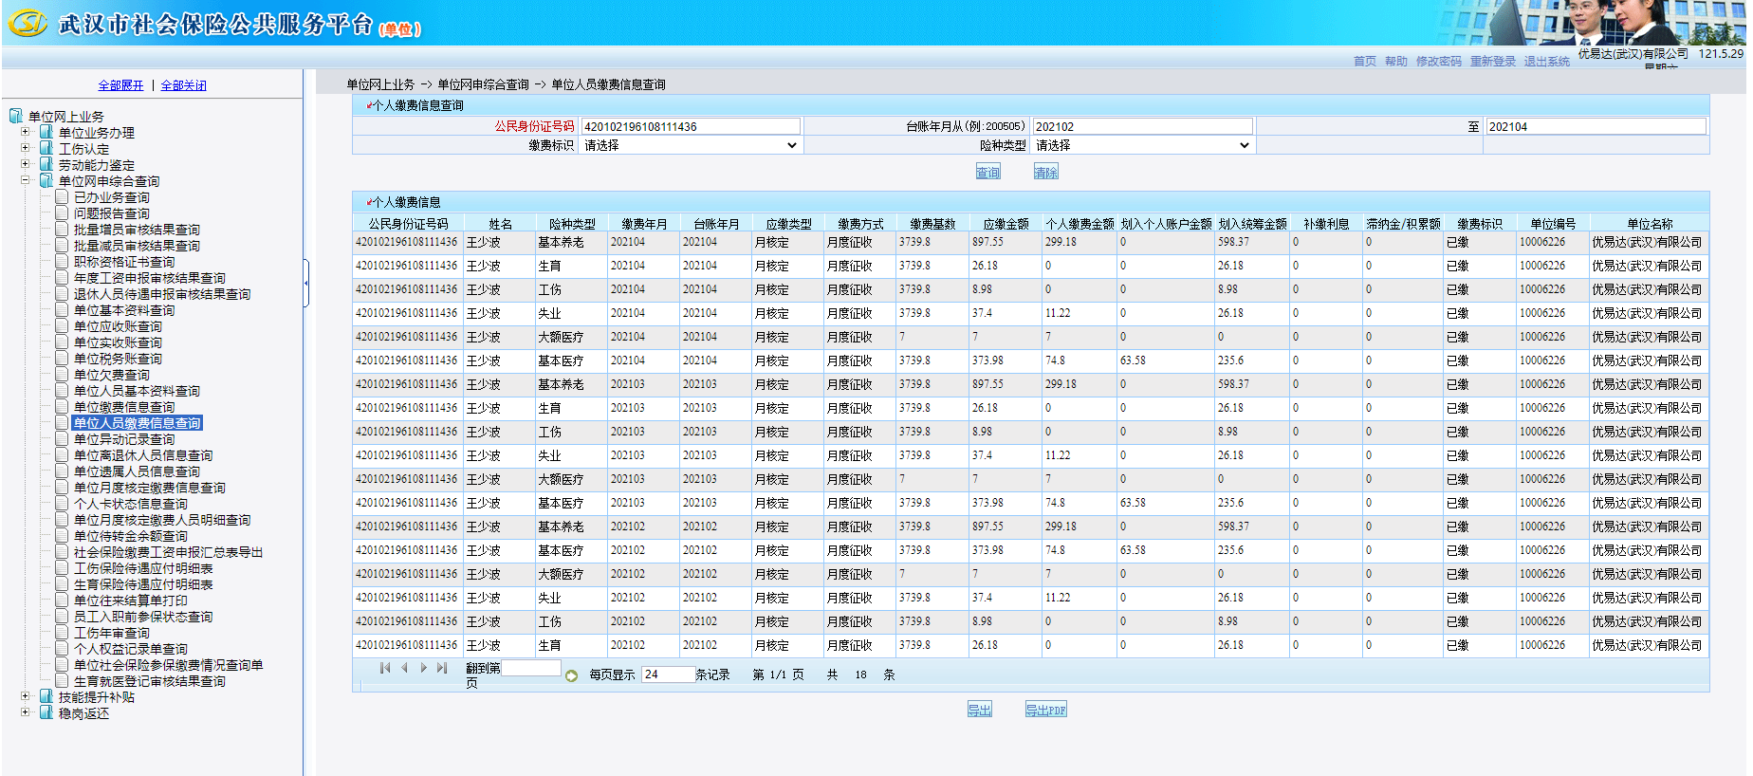This screenshot has width=1753, height=776.
Task: Click the 退出系统 link in header
Action: point(1546,62)
